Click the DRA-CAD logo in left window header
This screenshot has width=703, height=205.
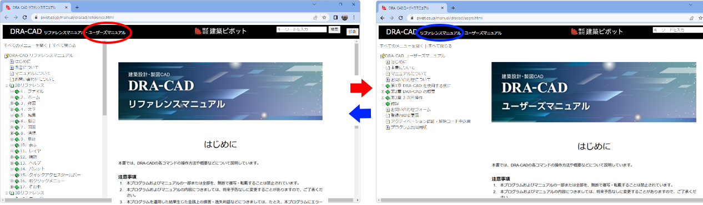(x=26, y=32)
